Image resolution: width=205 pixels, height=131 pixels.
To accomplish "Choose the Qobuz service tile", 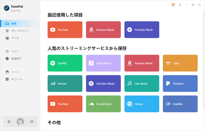I will tap(142, 104).
